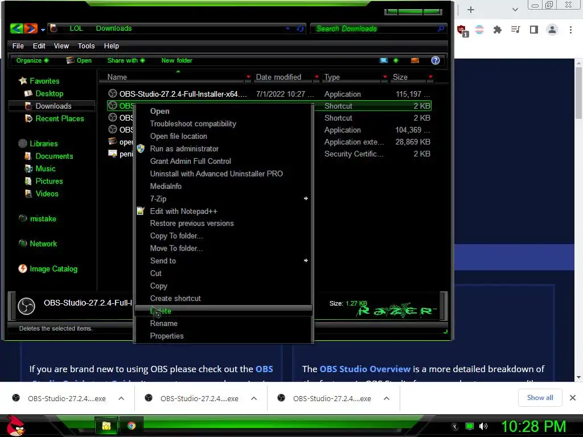Refresh the Downloads folder view
This screenshot has height=437, width=583.
[x=300, y=28]
